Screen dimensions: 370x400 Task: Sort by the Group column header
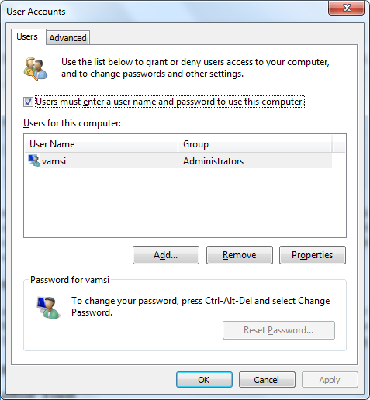(255, 144)
